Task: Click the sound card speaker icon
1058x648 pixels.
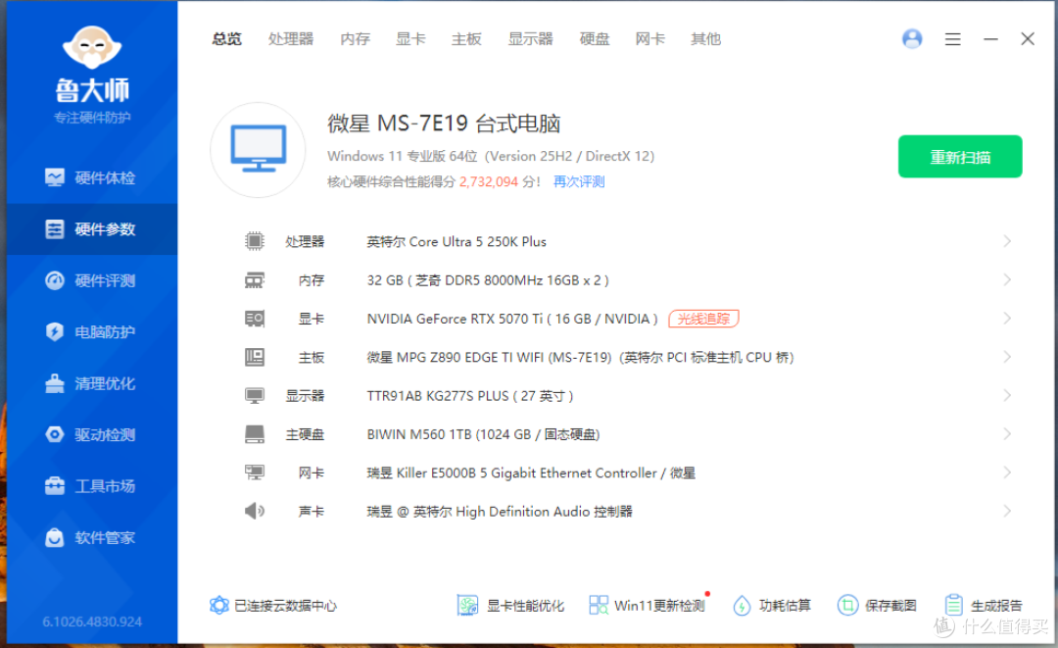Action: coord(255,511)
